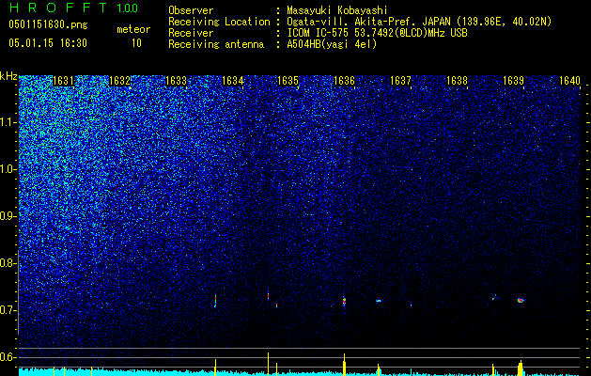Click the date stamp 05.01.15 16:30
The width and height of the screenshot is (591, 376).
point(48,43)
